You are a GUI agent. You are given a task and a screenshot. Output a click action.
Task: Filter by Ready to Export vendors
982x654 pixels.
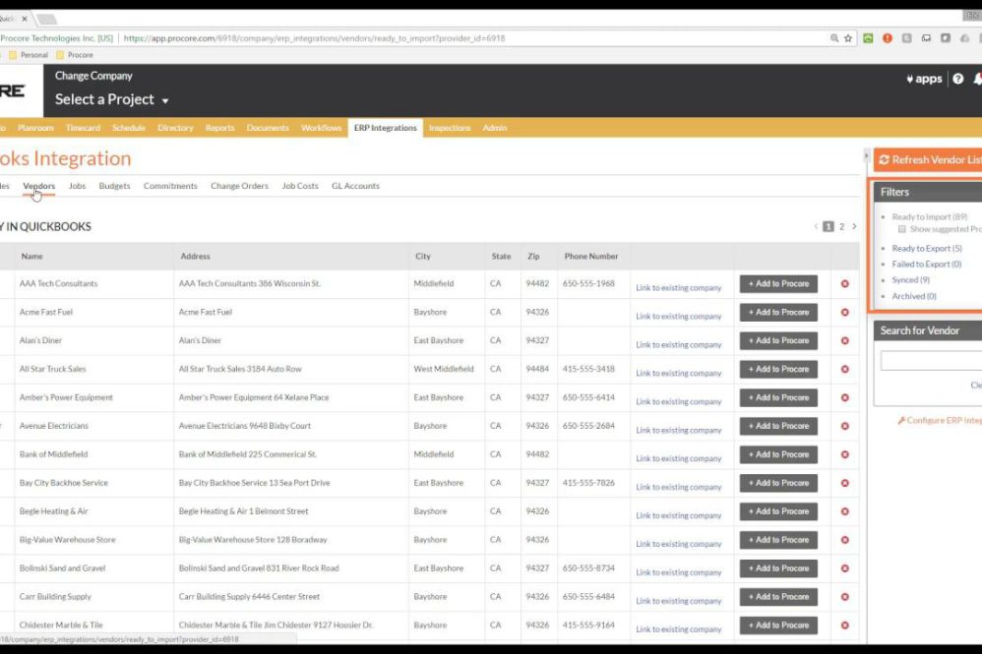point(927,249)
